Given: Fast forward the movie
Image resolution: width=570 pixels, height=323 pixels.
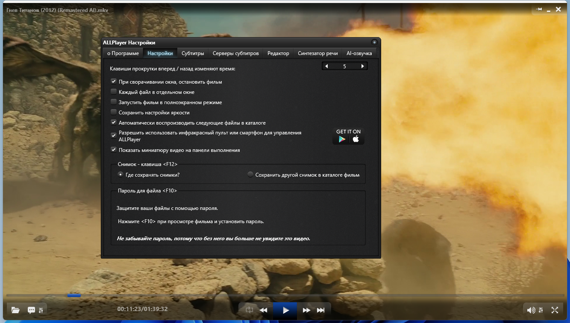Looking at the screenshot, I should click(306, 310).
